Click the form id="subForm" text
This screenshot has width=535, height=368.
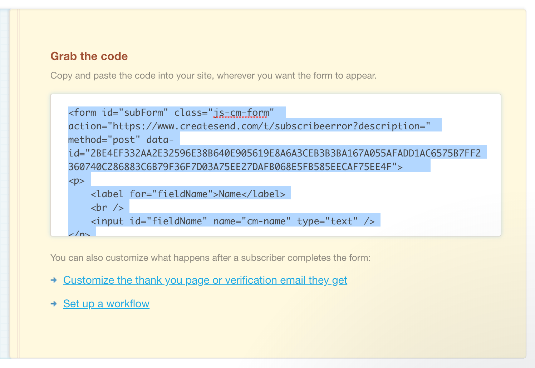point(118,113)
